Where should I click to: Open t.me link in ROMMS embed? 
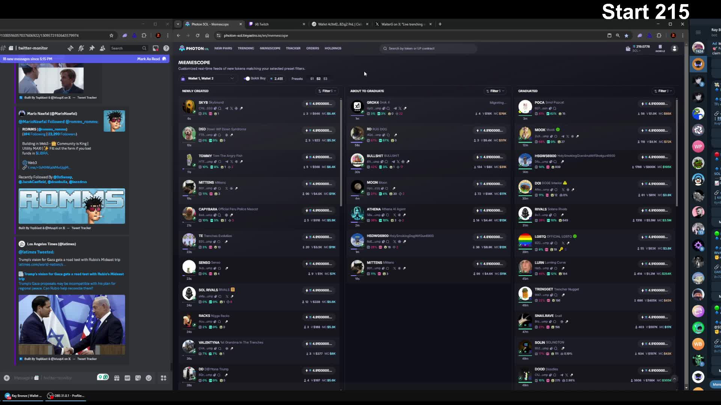coord(48,168)
